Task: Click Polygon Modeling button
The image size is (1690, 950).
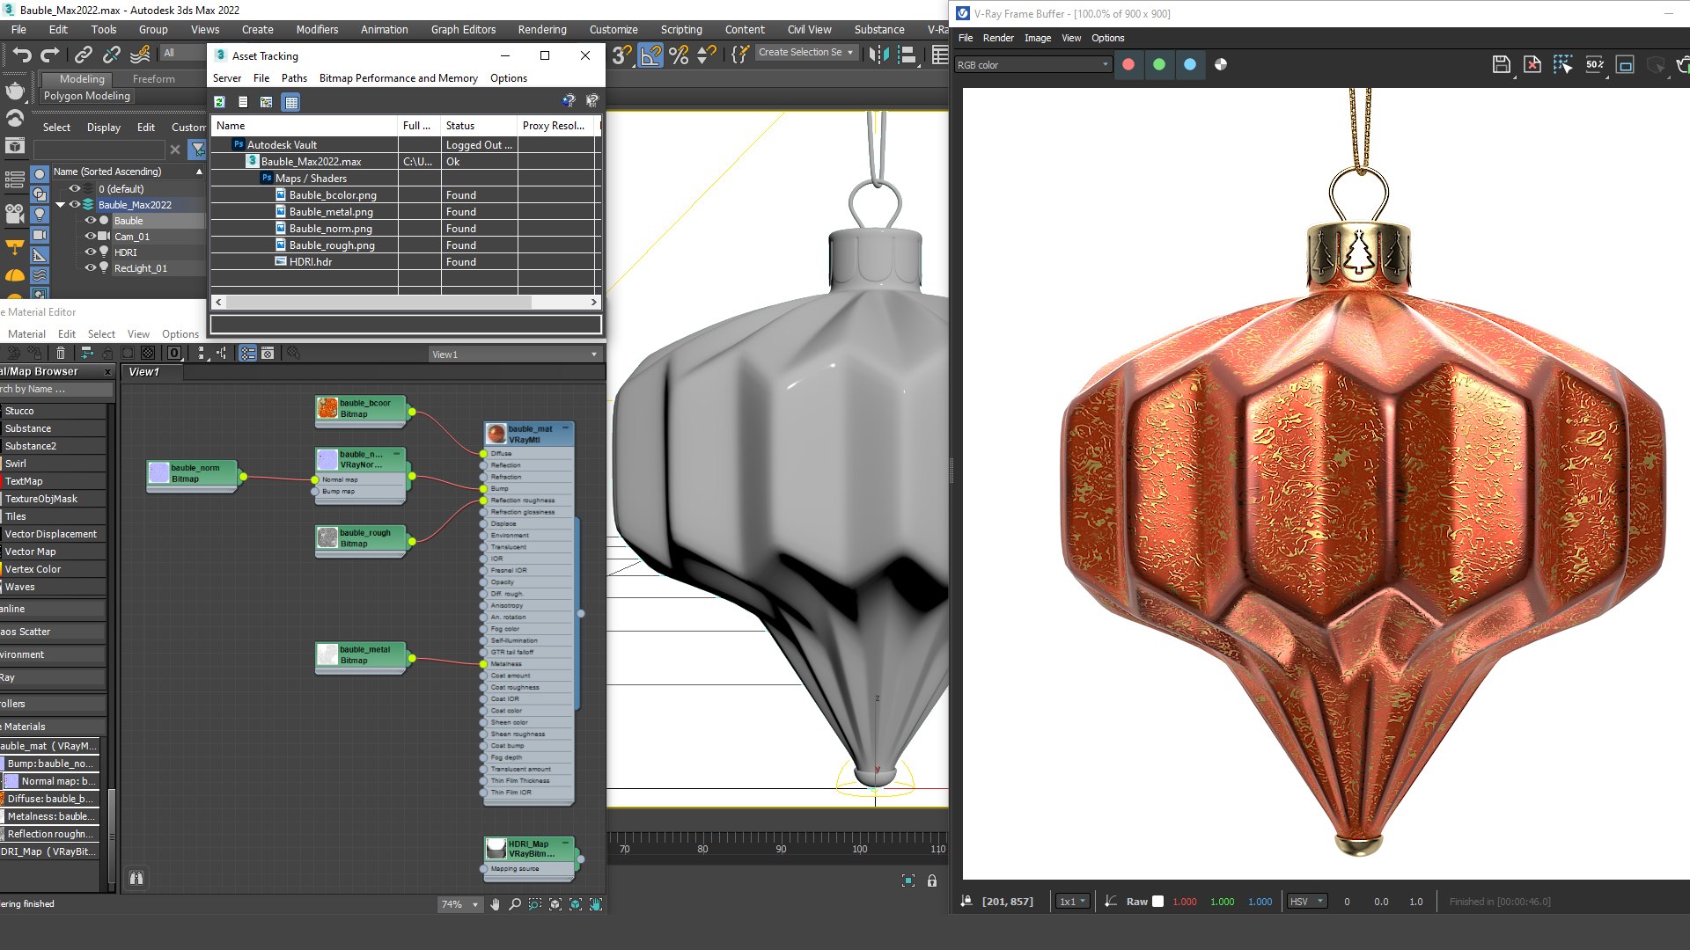Action: tap(87, 96)
